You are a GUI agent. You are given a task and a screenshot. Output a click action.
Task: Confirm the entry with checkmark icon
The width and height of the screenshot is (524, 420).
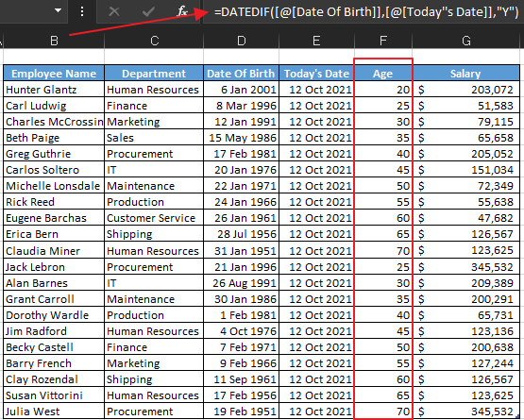[148, 12]
